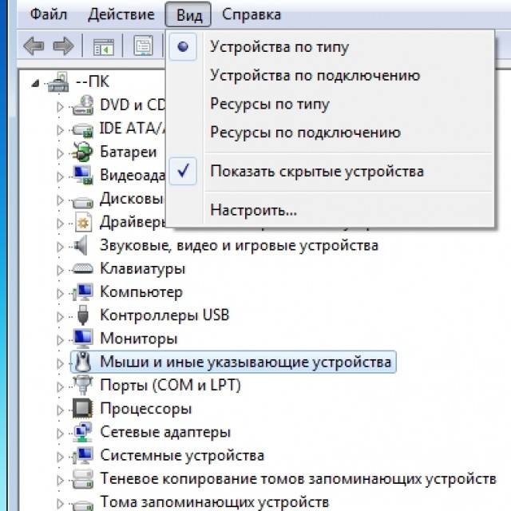Select the Системные устройства row

[x=182, y=456]
